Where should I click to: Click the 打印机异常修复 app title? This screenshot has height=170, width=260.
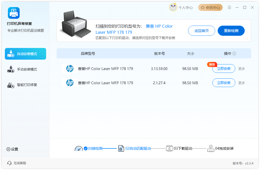(19, 24)
